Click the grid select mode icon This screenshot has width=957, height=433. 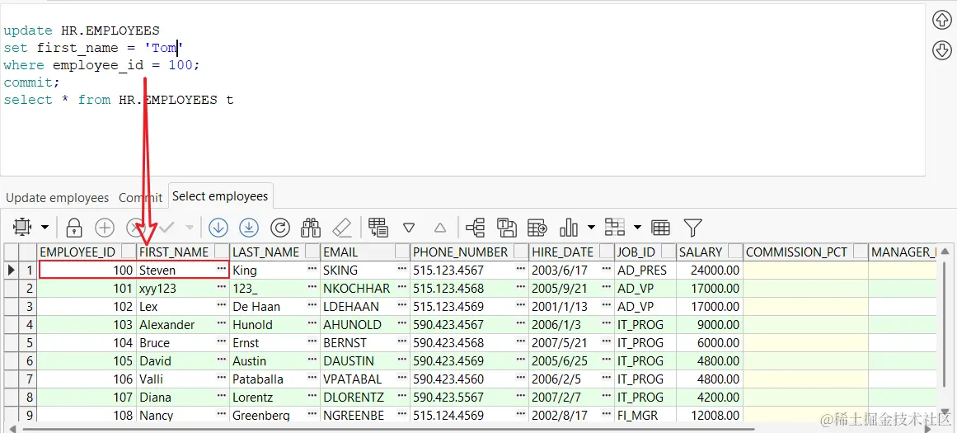coord(22,228)
